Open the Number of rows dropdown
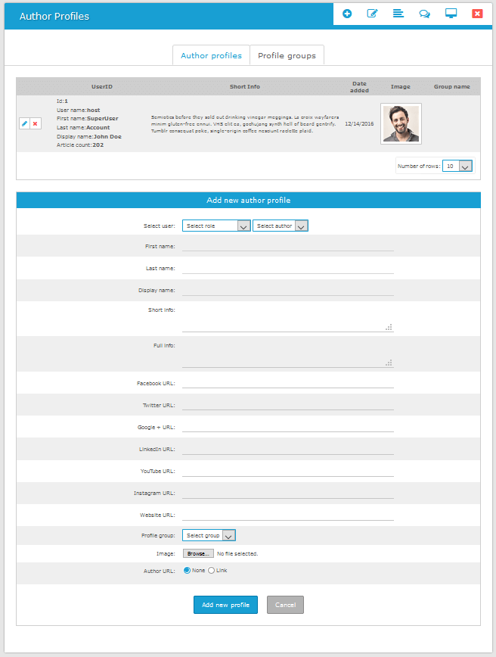The image size is (496, 657). [457, 166]
